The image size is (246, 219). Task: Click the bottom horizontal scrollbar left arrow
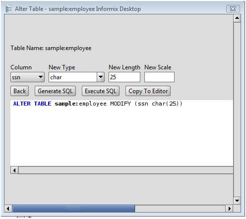(8, 209)
